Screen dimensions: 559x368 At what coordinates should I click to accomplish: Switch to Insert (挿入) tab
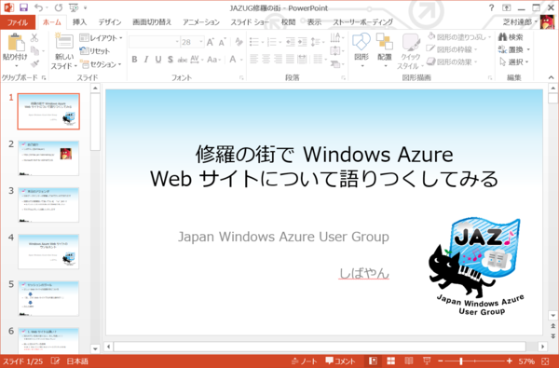pyautogui.click(x=79, y=22)
